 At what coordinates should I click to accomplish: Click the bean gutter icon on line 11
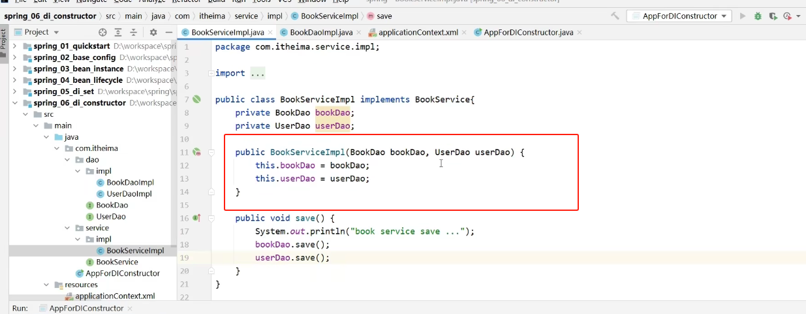point(196,152)
